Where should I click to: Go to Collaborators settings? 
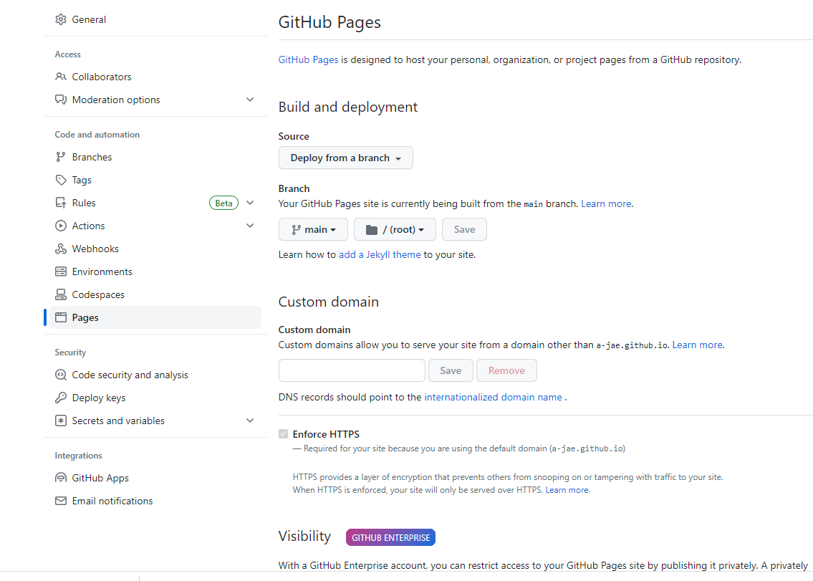coord(155,77)
